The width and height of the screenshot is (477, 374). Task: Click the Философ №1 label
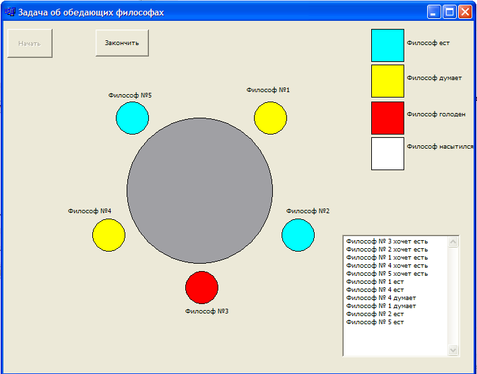point(268,90)
